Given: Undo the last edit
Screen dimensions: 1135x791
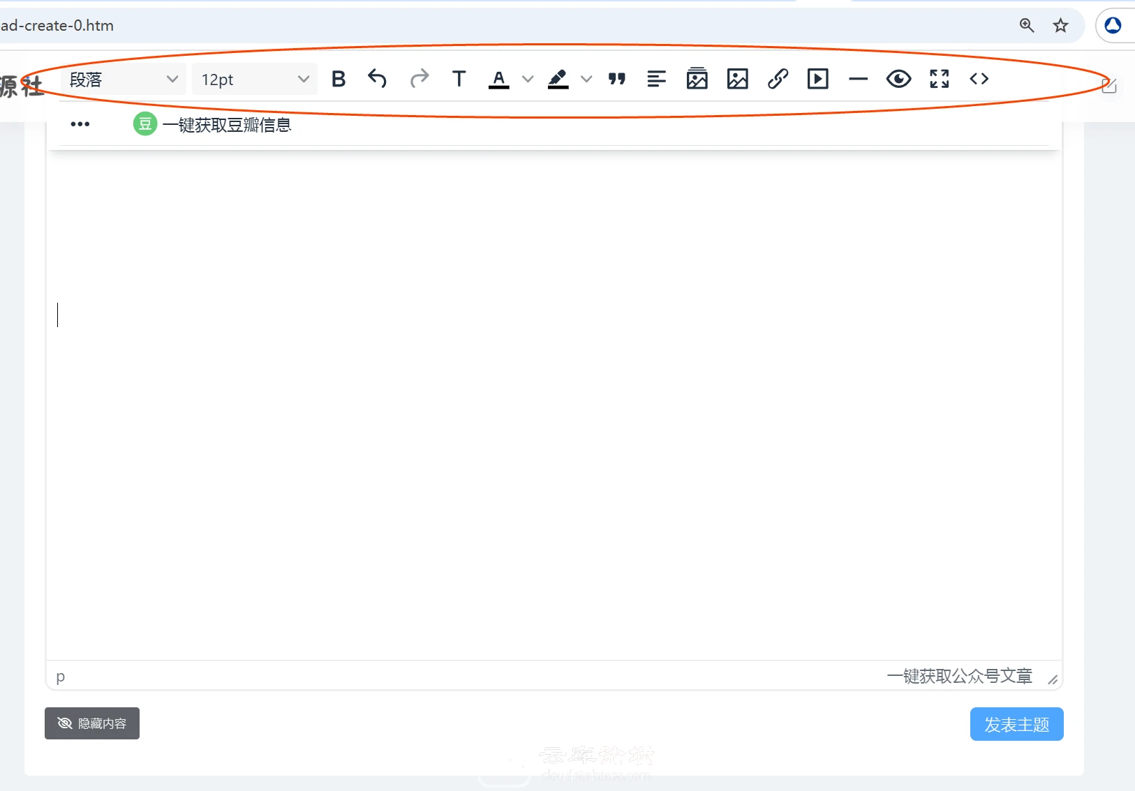Looking at the screenshot, I should [377, 79].
